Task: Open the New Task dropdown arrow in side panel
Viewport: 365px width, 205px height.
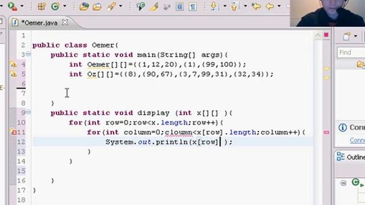Action: click(x=355, y=36)
